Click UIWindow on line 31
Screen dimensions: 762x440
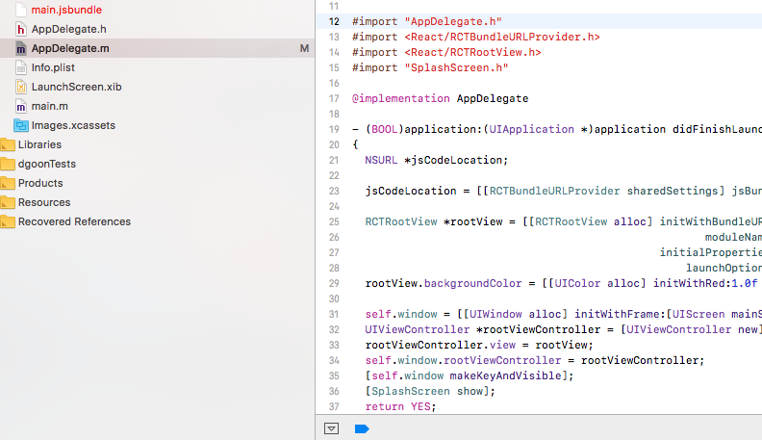[x=495, y=314]
